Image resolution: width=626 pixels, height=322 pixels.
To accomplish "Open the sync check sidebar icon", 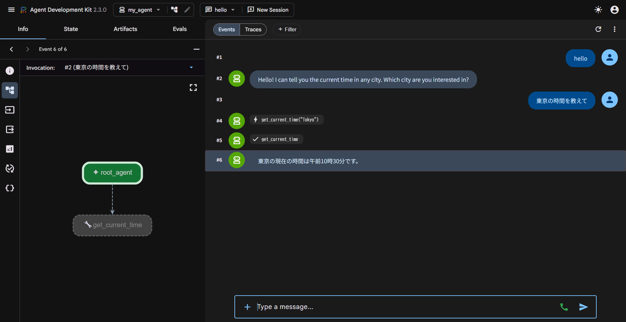I will (x=10, y=168).
